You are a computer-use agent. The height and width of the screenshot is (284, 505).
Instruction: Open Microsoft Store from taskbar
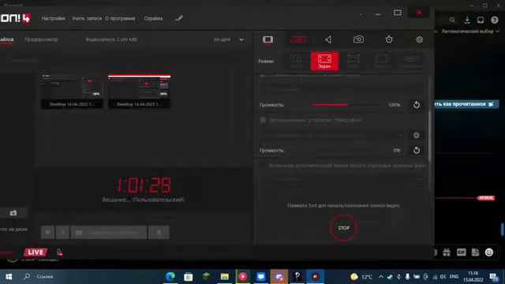pyautogui.click(x=189, y=277)
